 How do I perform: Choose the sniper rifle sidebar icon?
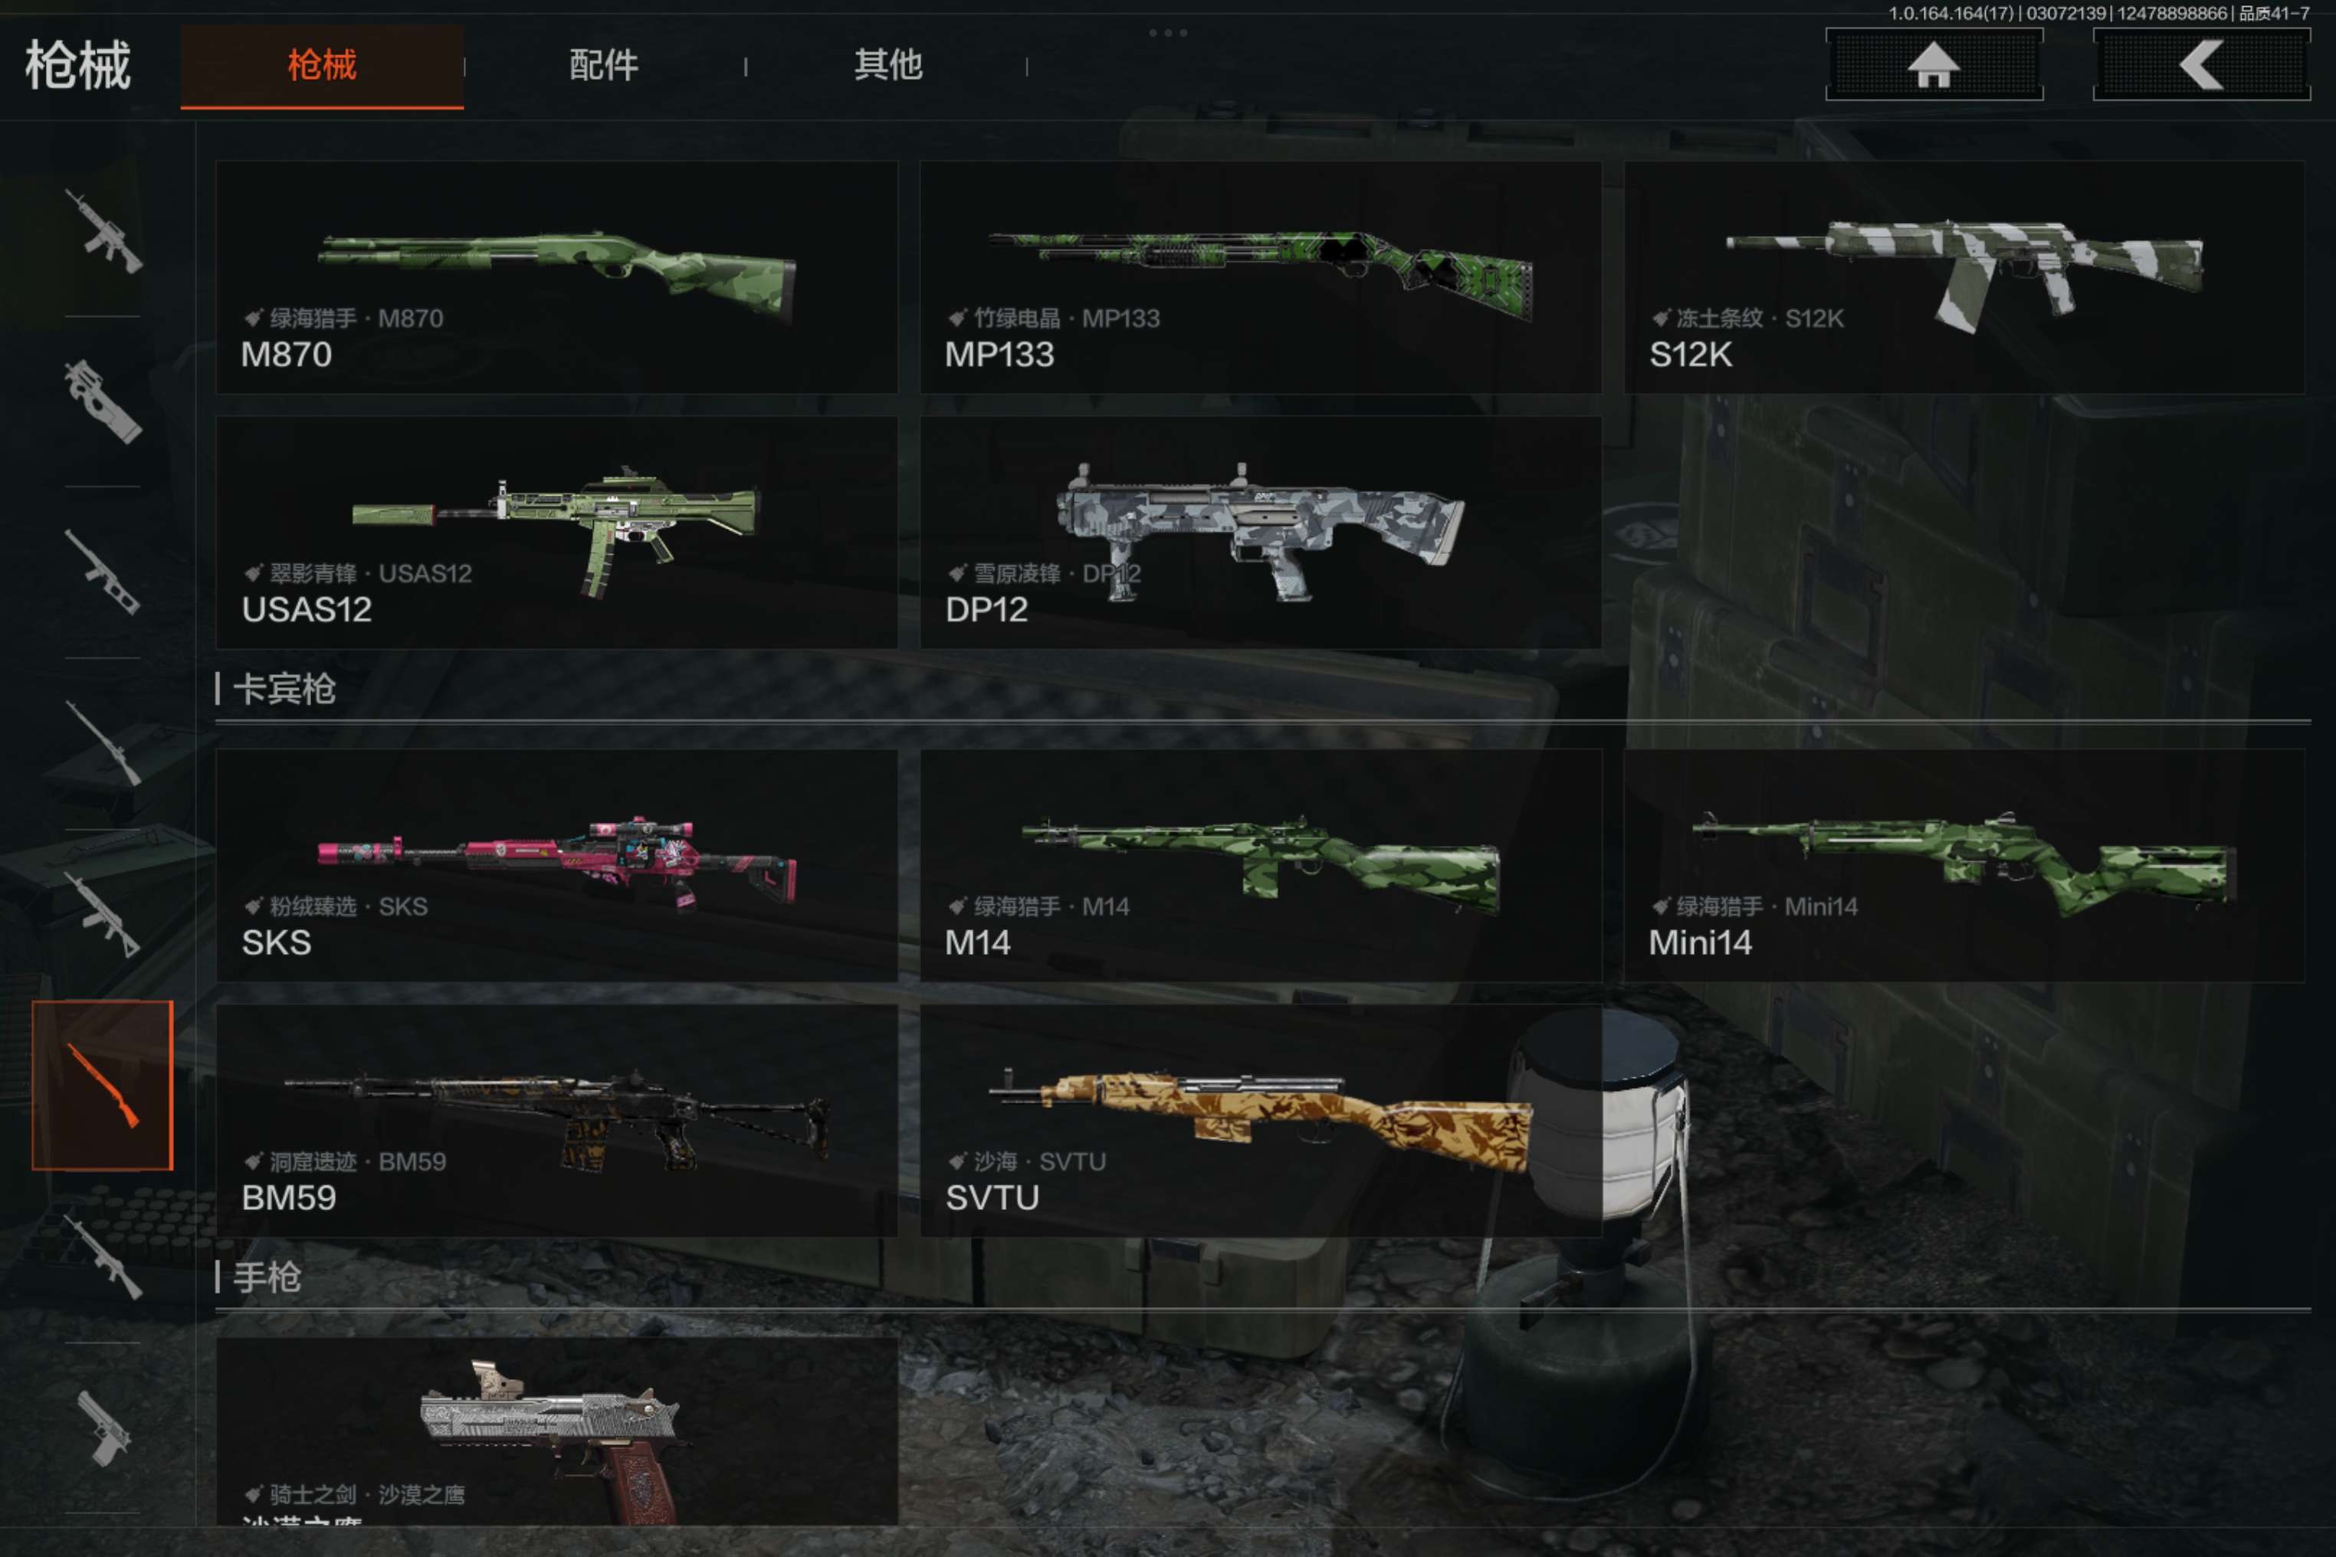click(103, 744)
